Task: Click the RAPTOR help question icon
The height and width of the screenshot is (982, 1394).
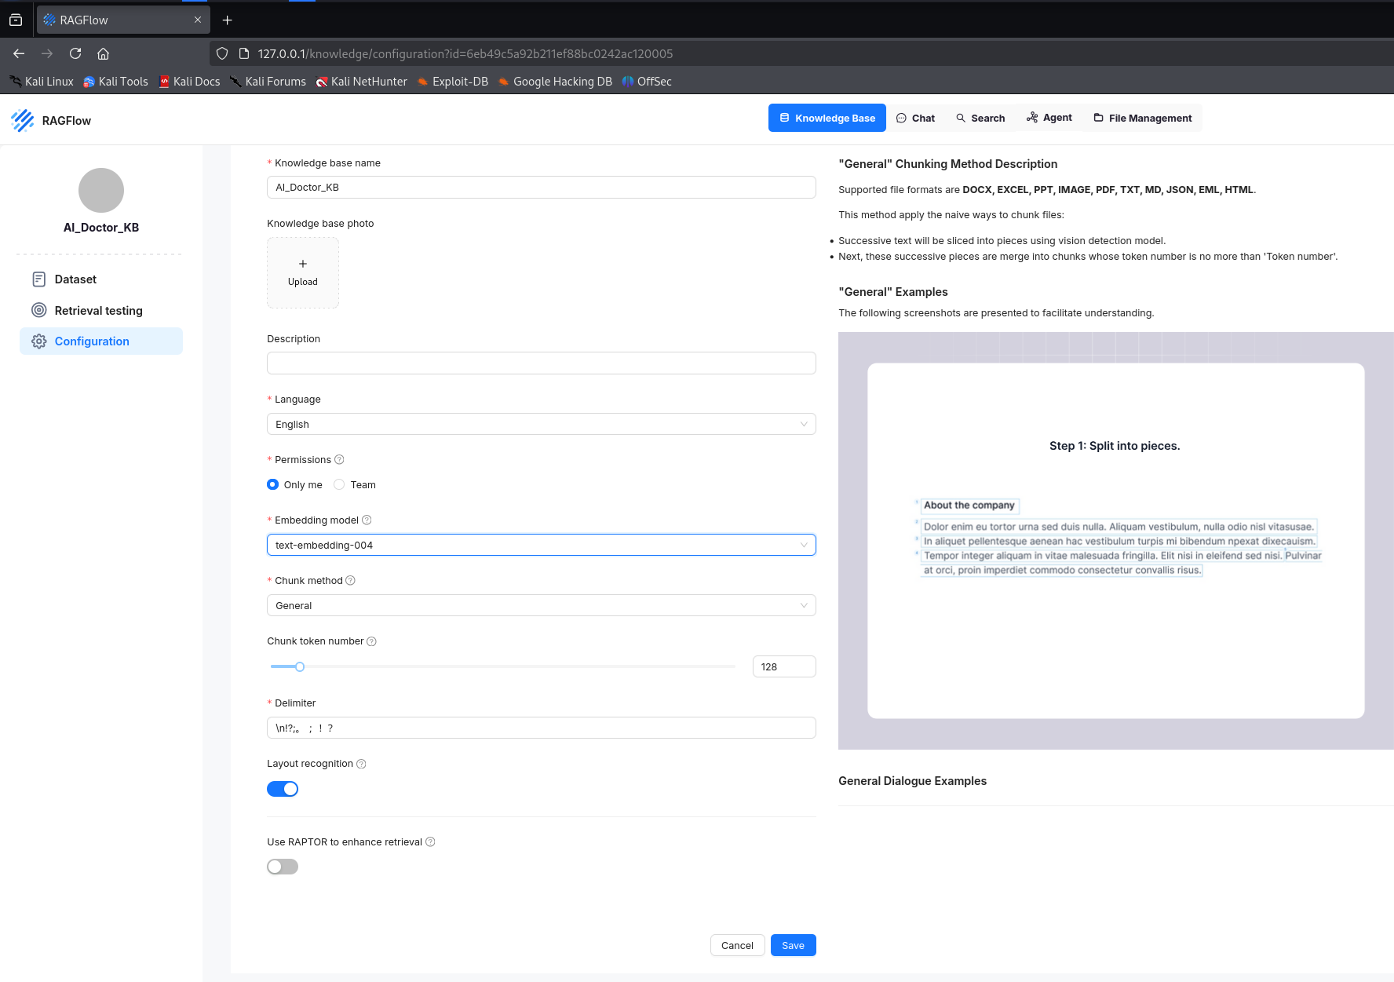Action: [x=430, y=842]
